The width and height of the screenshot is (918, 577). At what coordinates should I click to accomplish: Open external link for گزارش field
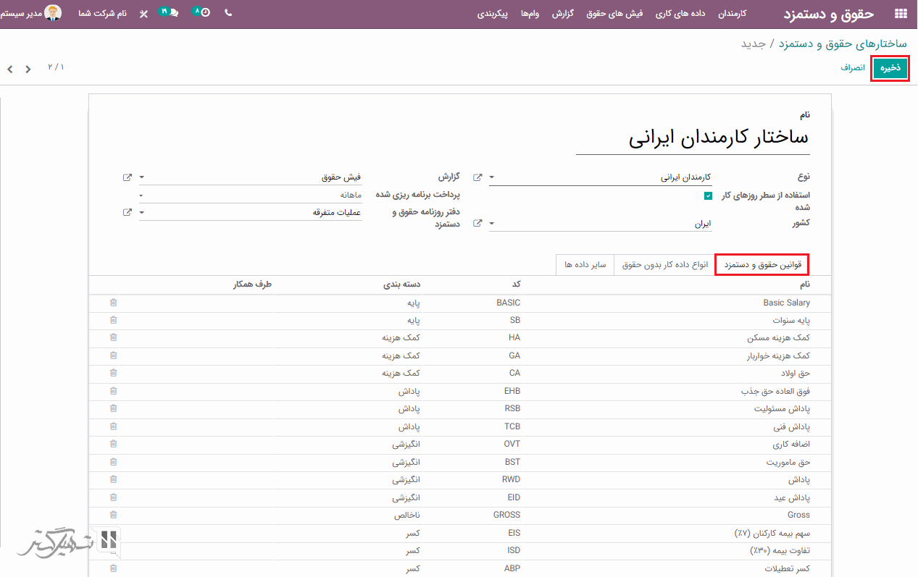point(128,177)
